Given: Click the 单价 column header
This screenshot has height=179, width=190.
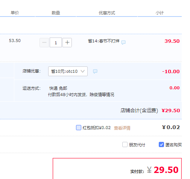Looking at the screenshot, I should 15,13.
